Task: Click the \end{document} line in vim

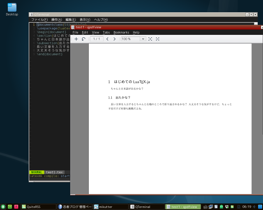Action: coord(50,54)
